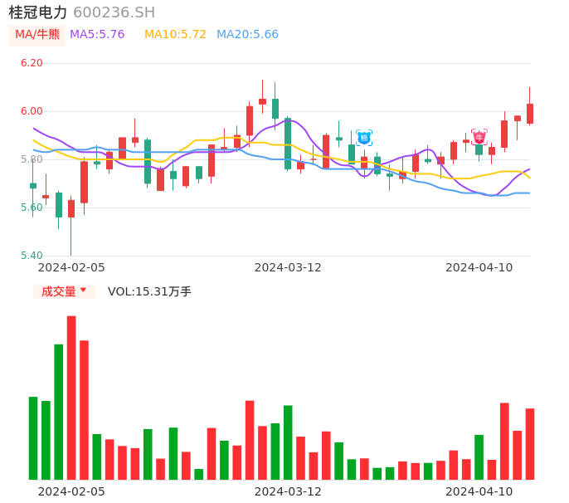This screenshot has height=503, width=569.
Task: Click the first green volume bar on left
Action: pyautogui.click(x=33, y=437)
